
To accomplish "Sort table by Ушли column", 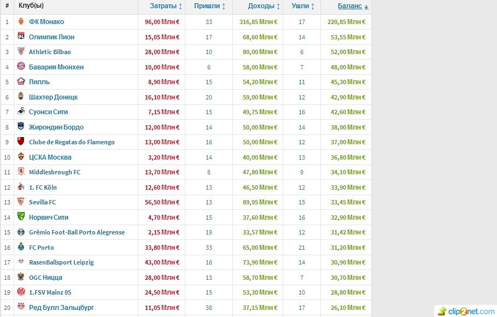I will tap(303, 6).
